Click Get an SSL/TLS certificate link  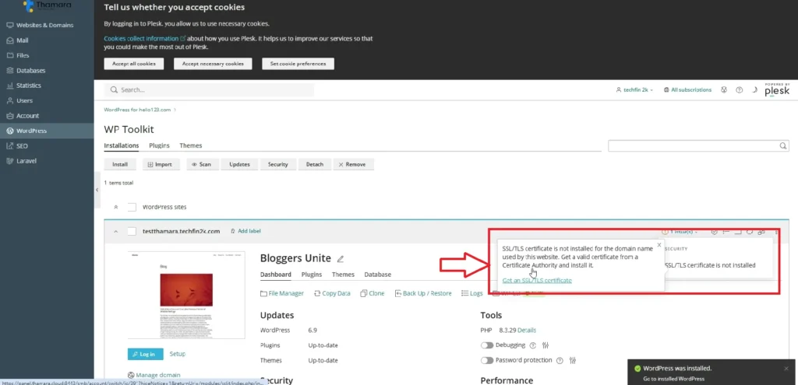pos(537,280)
